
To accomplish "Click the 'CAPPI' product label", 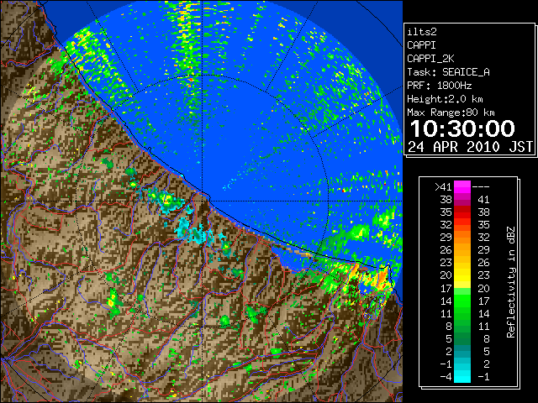I will (421, 45).
